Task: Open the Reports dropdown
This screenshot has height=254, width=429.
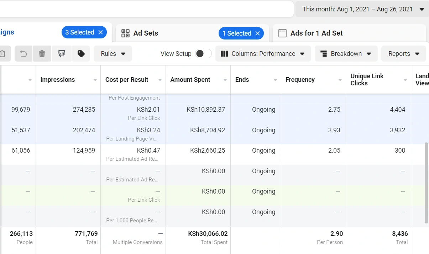Action: [403, 54]
